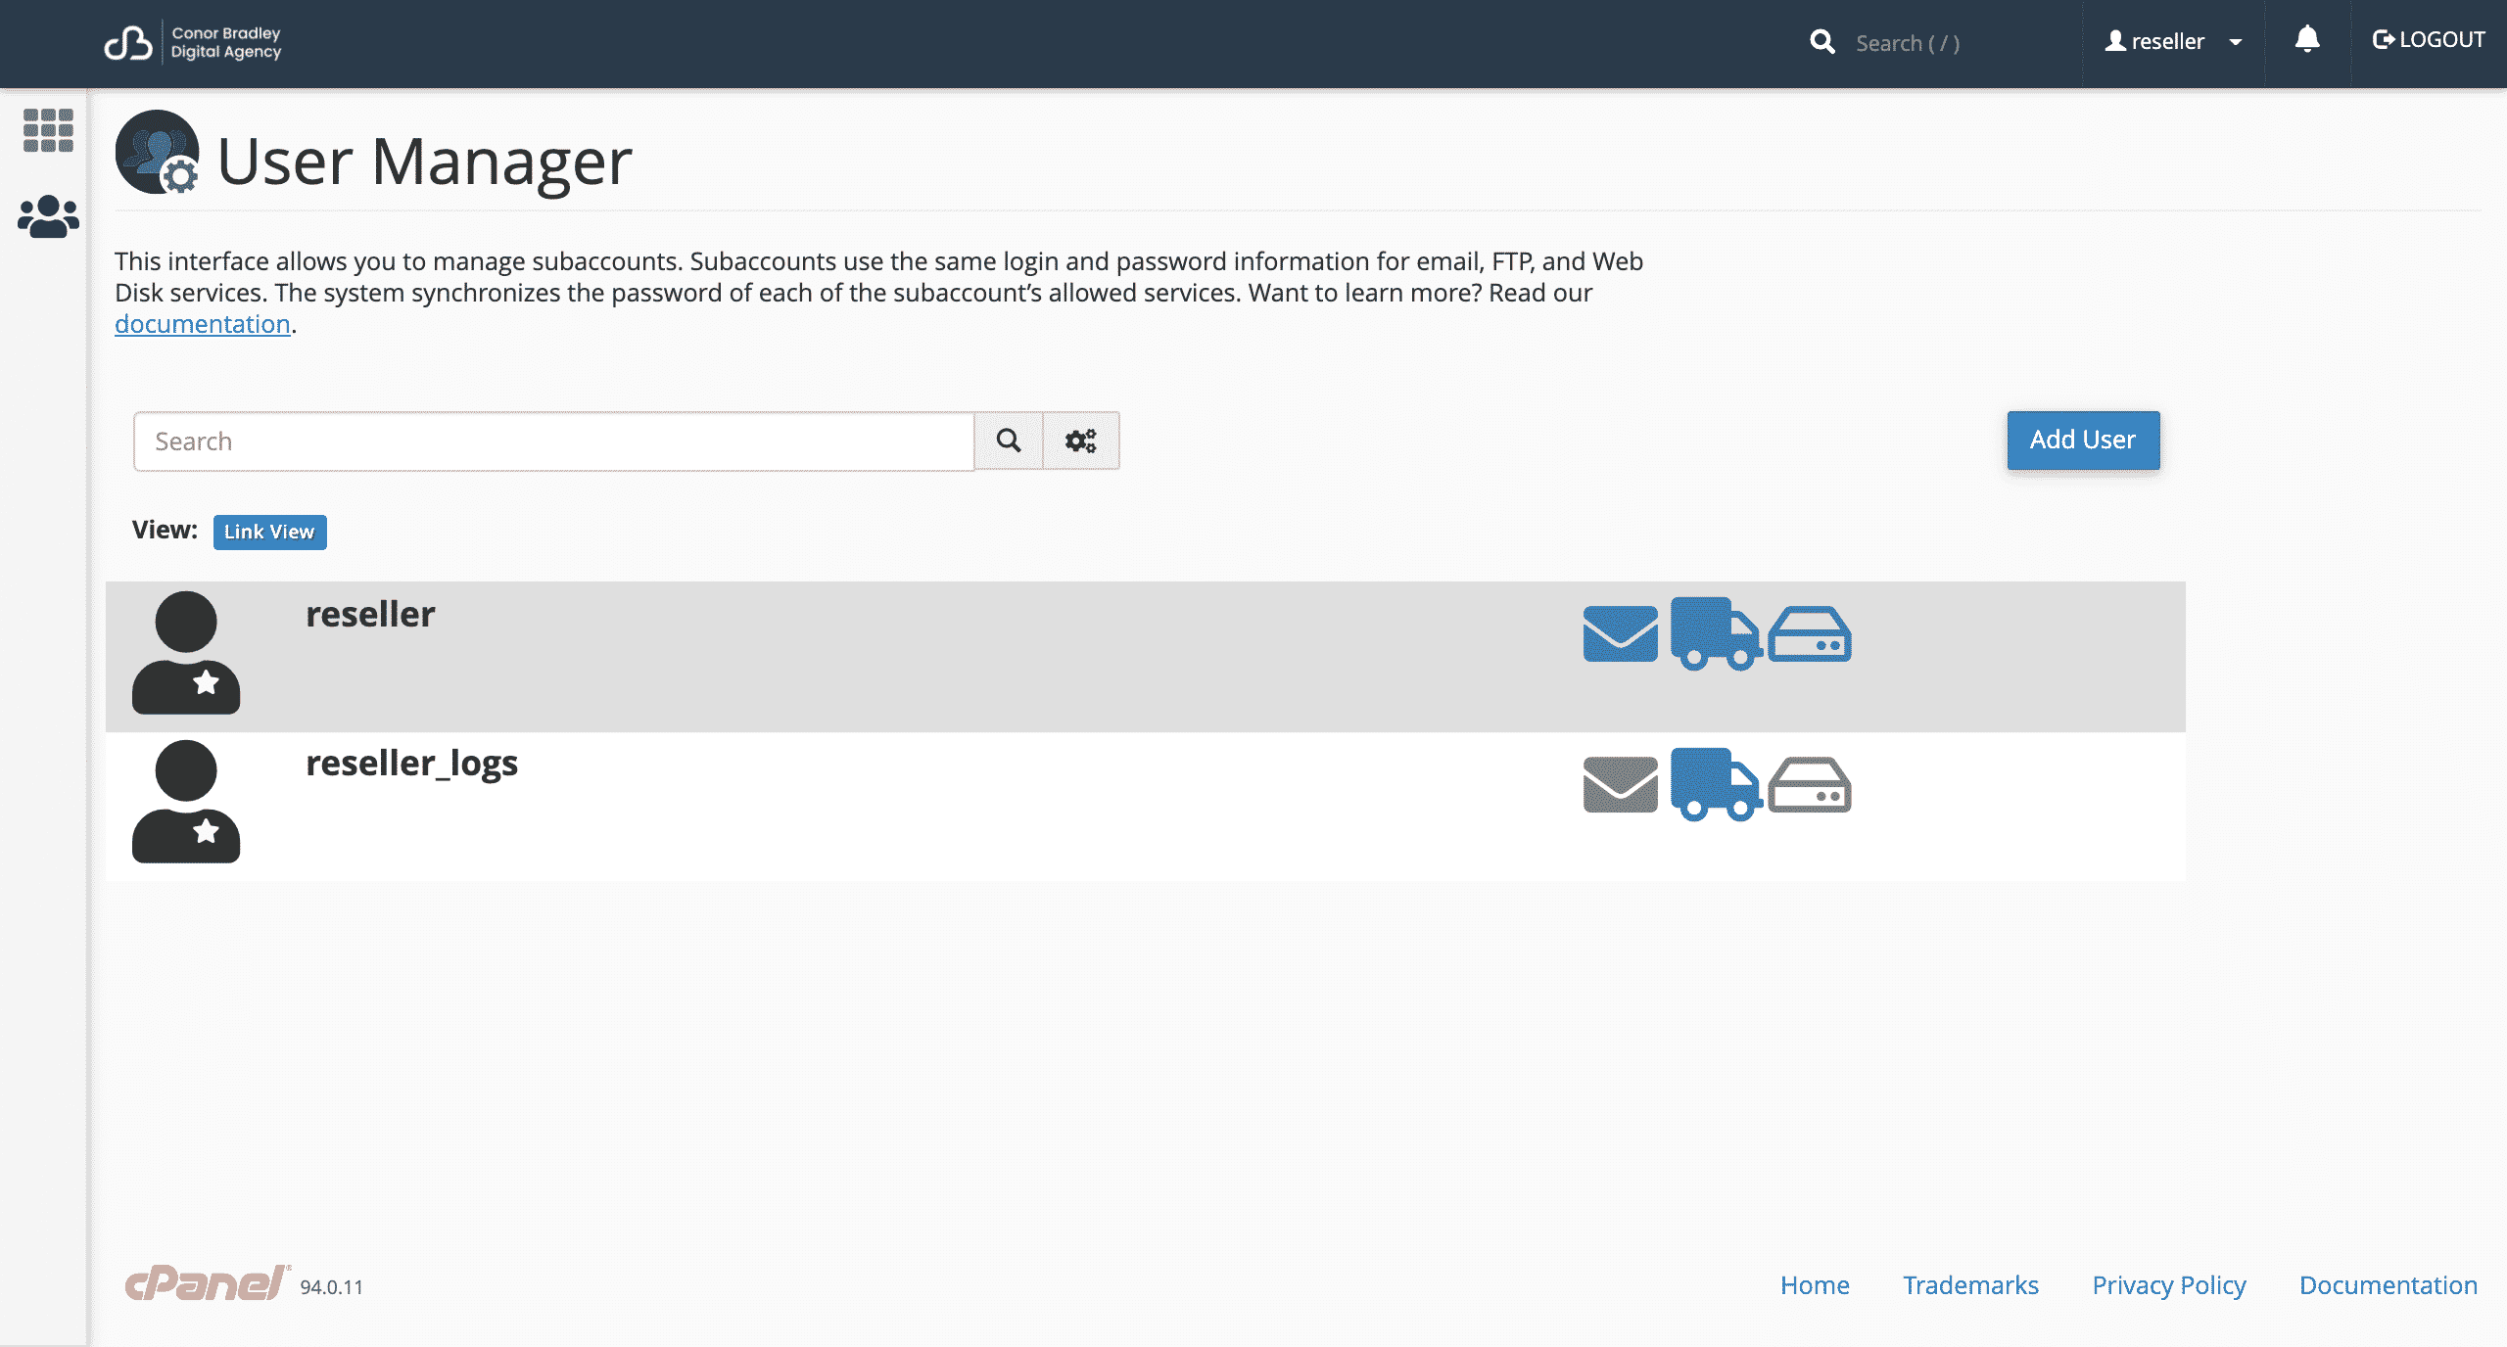
Task: Click the header search magnifier icon
Action: [1821, 42]
